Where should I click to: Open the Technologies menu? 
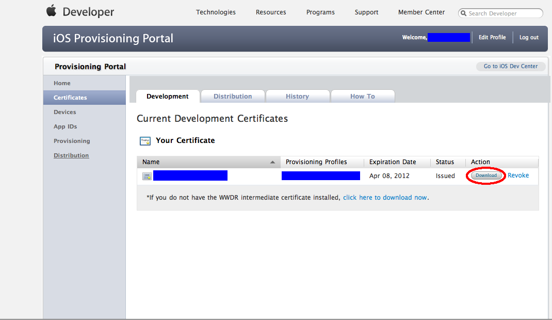[x=216, y=12]
